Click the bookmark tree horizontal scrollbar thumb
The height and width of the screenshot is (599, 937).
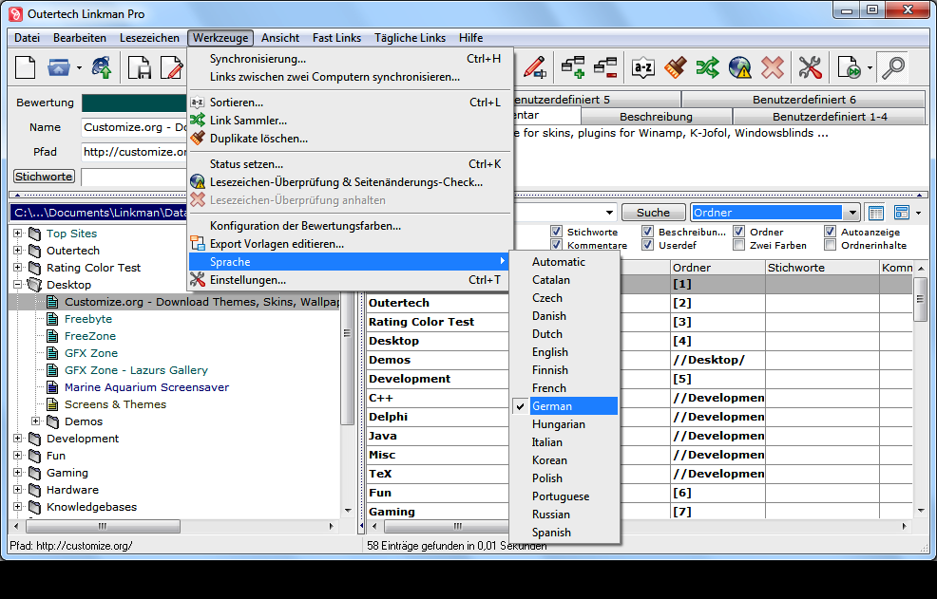103,526
